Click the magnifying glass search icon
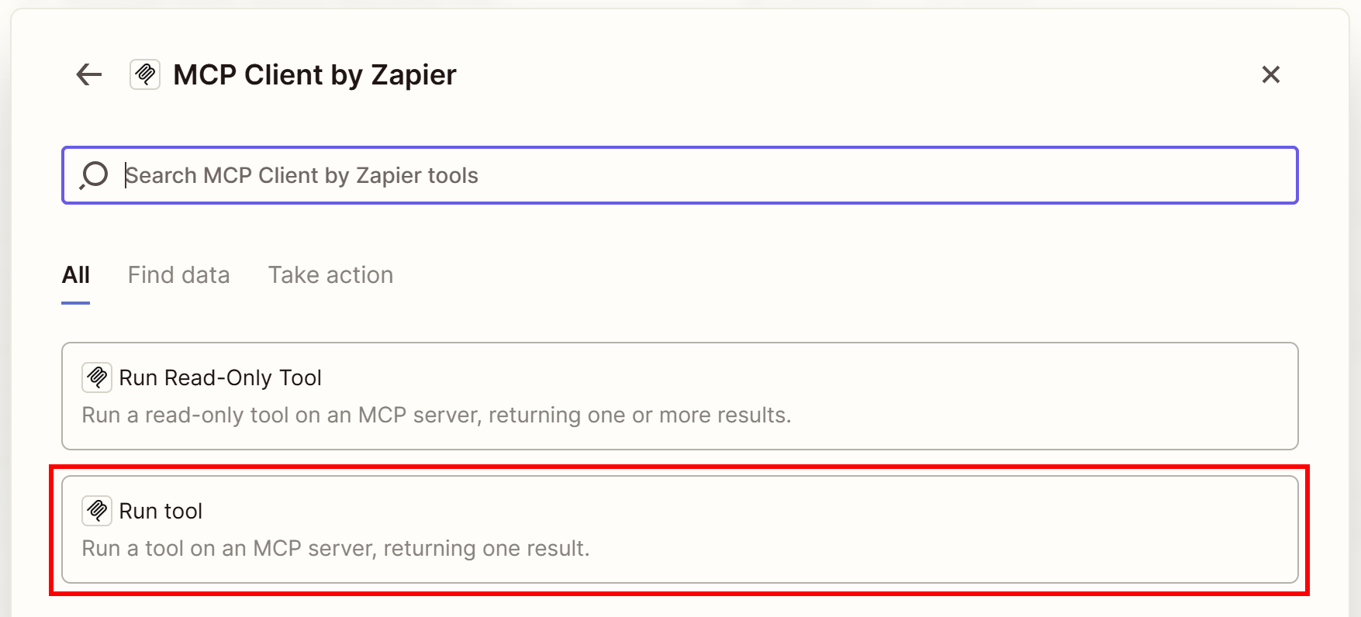Screen dimensions: 1361x617 [x=93, y=175]
